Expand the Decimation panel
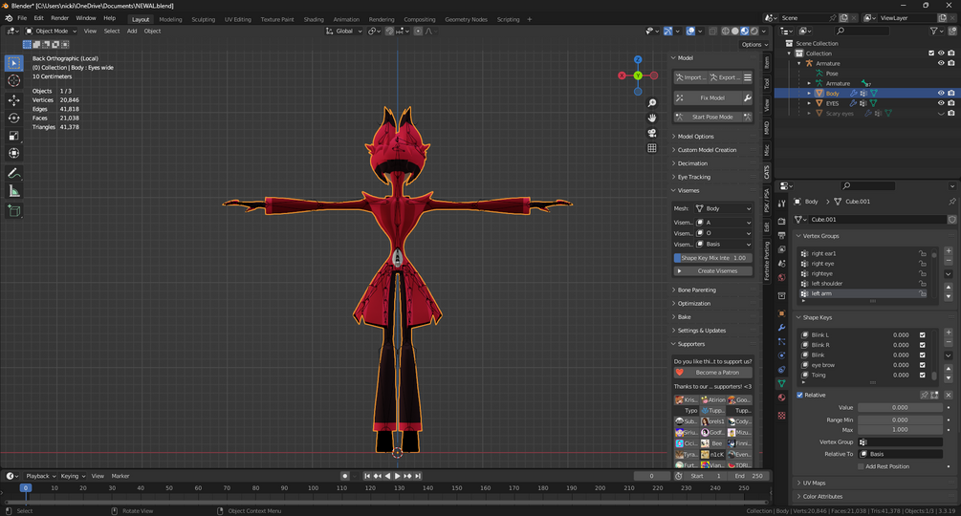Screen dimensions: 961x516 pos(692,163)
